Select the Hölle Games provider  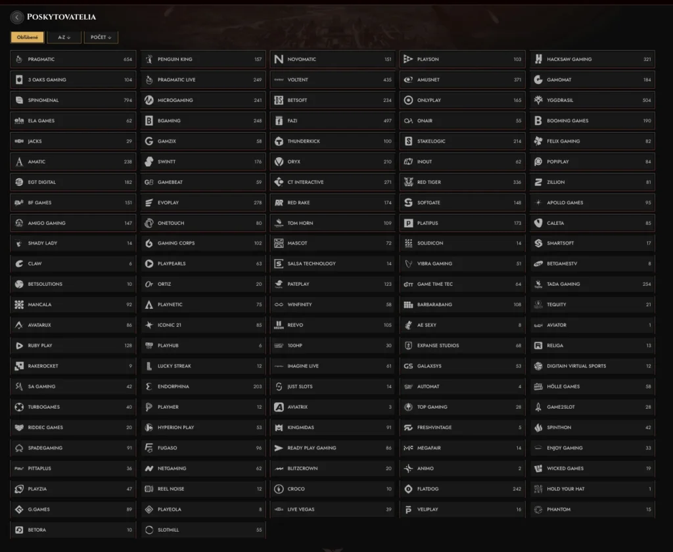click(592, 386)
